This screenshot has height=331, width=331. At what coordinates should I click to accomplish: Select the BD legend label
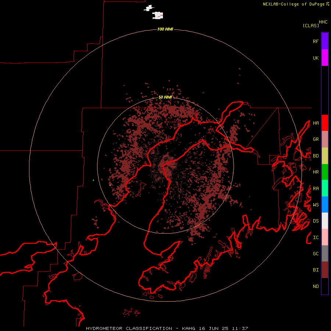pos(316,156)
